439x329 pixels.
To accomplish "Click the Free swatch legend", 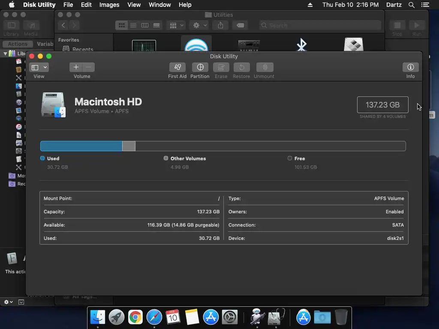I will [290, 158].
